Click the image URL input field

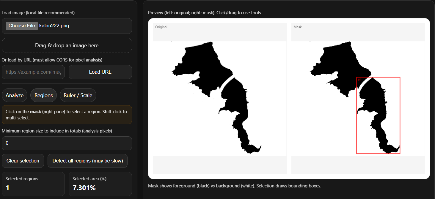click(x=33, y=72)
